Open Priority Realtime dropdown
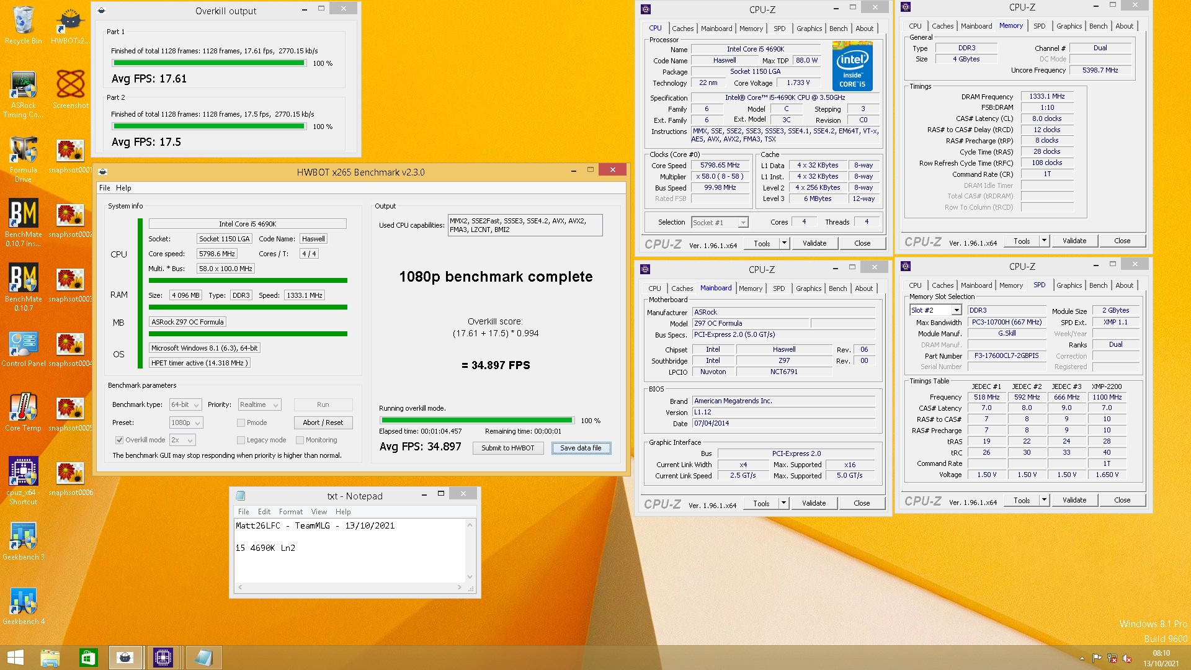 click(x=260, y=405)
